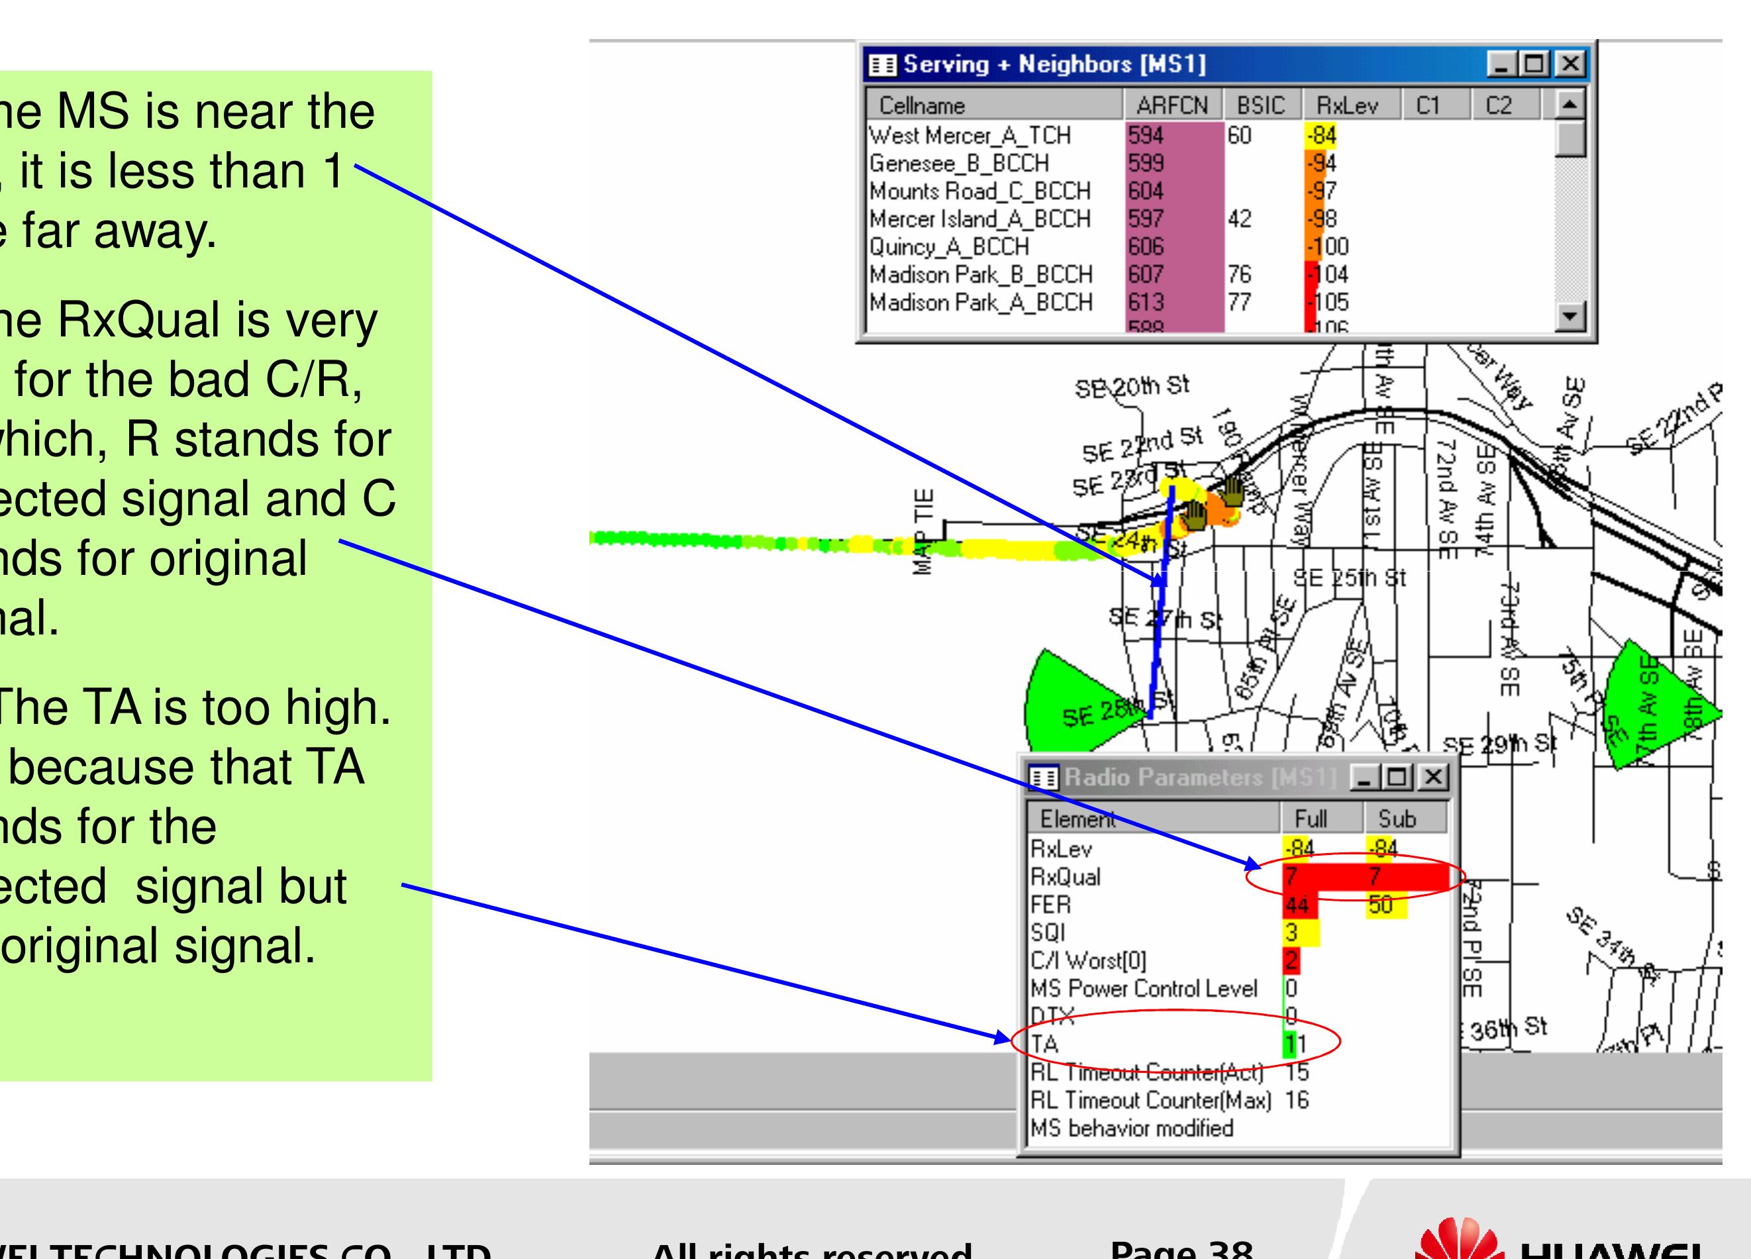Click the FER full value 44

pyautogui.click(x=1298, y=905)
